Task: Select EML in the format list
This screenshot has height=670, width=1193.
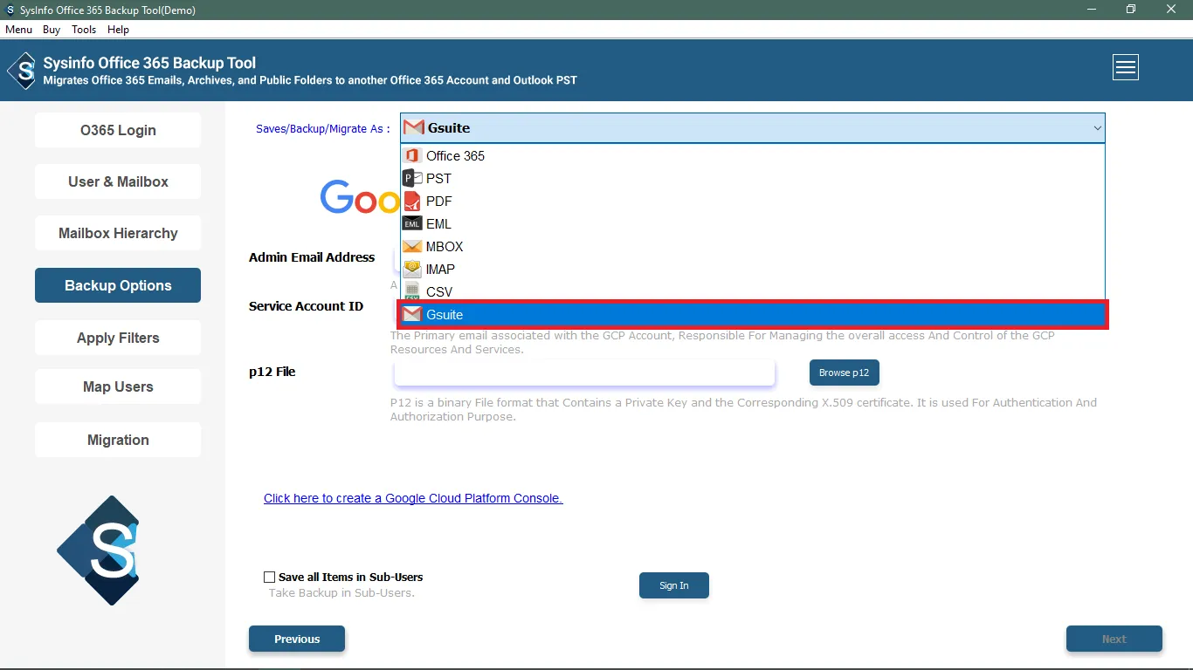Action: pyautogui.click(x=753, y=223)
